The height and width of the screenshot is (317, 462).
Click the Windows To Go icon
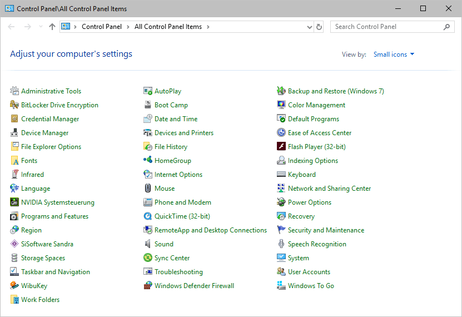point(281,285)
